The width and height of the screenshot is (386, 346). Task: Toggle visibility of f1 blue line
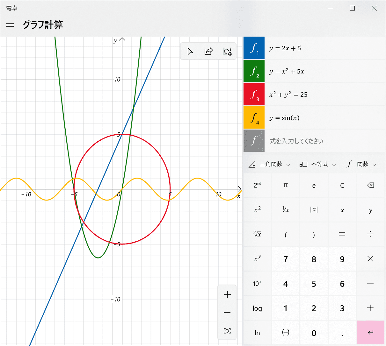(254, 48)
